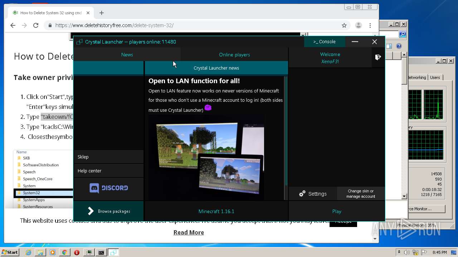Click the XenoF3! username text

click(x=330, y=61)
